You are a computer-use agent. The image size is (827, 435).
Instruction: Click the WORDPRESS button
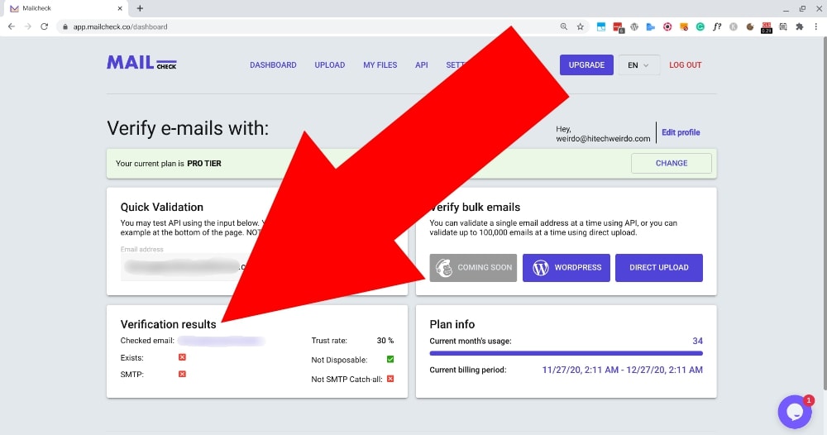(x=566, y=268)
